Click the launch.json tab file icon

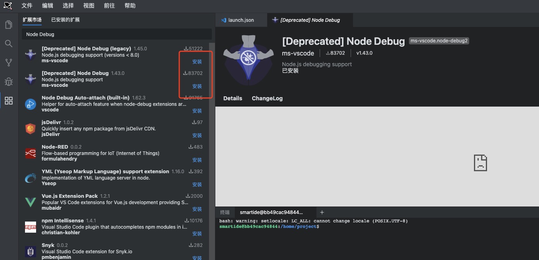pyautogui.click(x=224, y=20)
